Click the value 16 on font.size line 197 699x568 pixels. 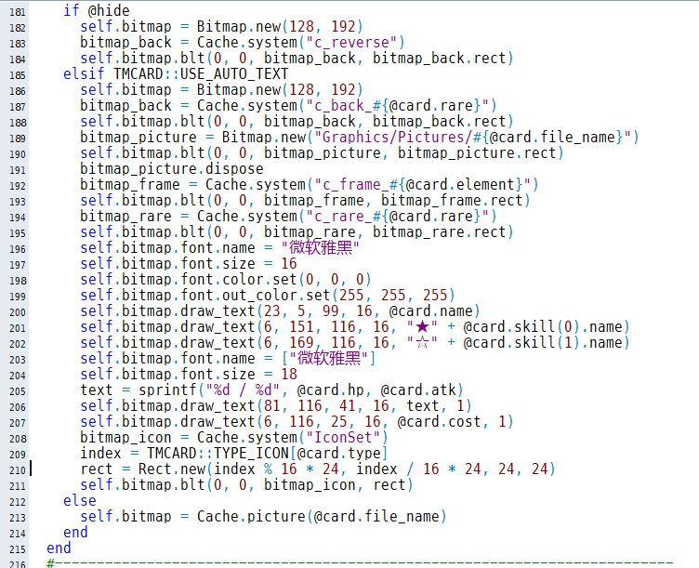tap(289, 263)
